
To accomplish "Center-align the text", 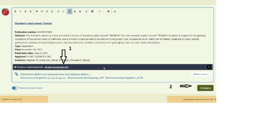I will pos(75,11).
